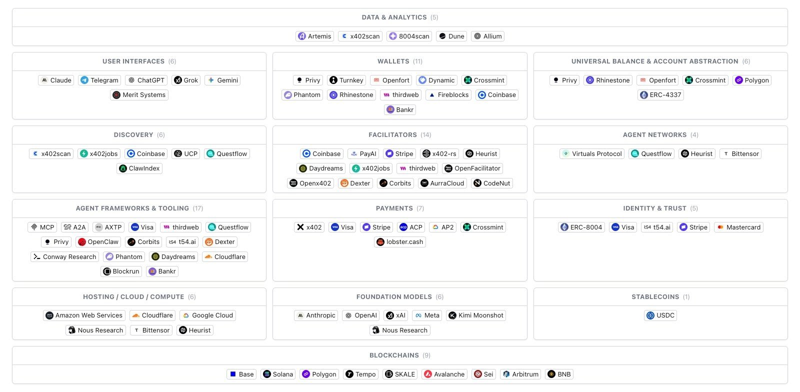
Task: Click the Mastercard logo icon
Action: [720, 227]
